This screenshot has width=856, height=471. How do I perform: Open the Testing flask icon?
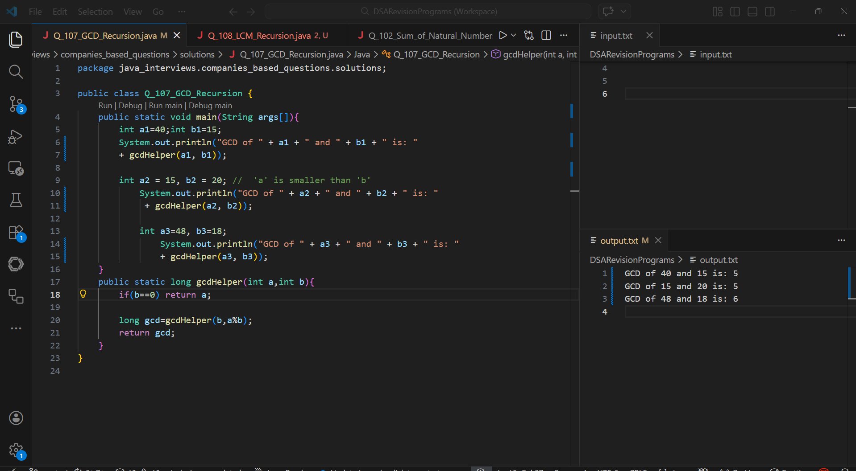(x=16, y=200)
